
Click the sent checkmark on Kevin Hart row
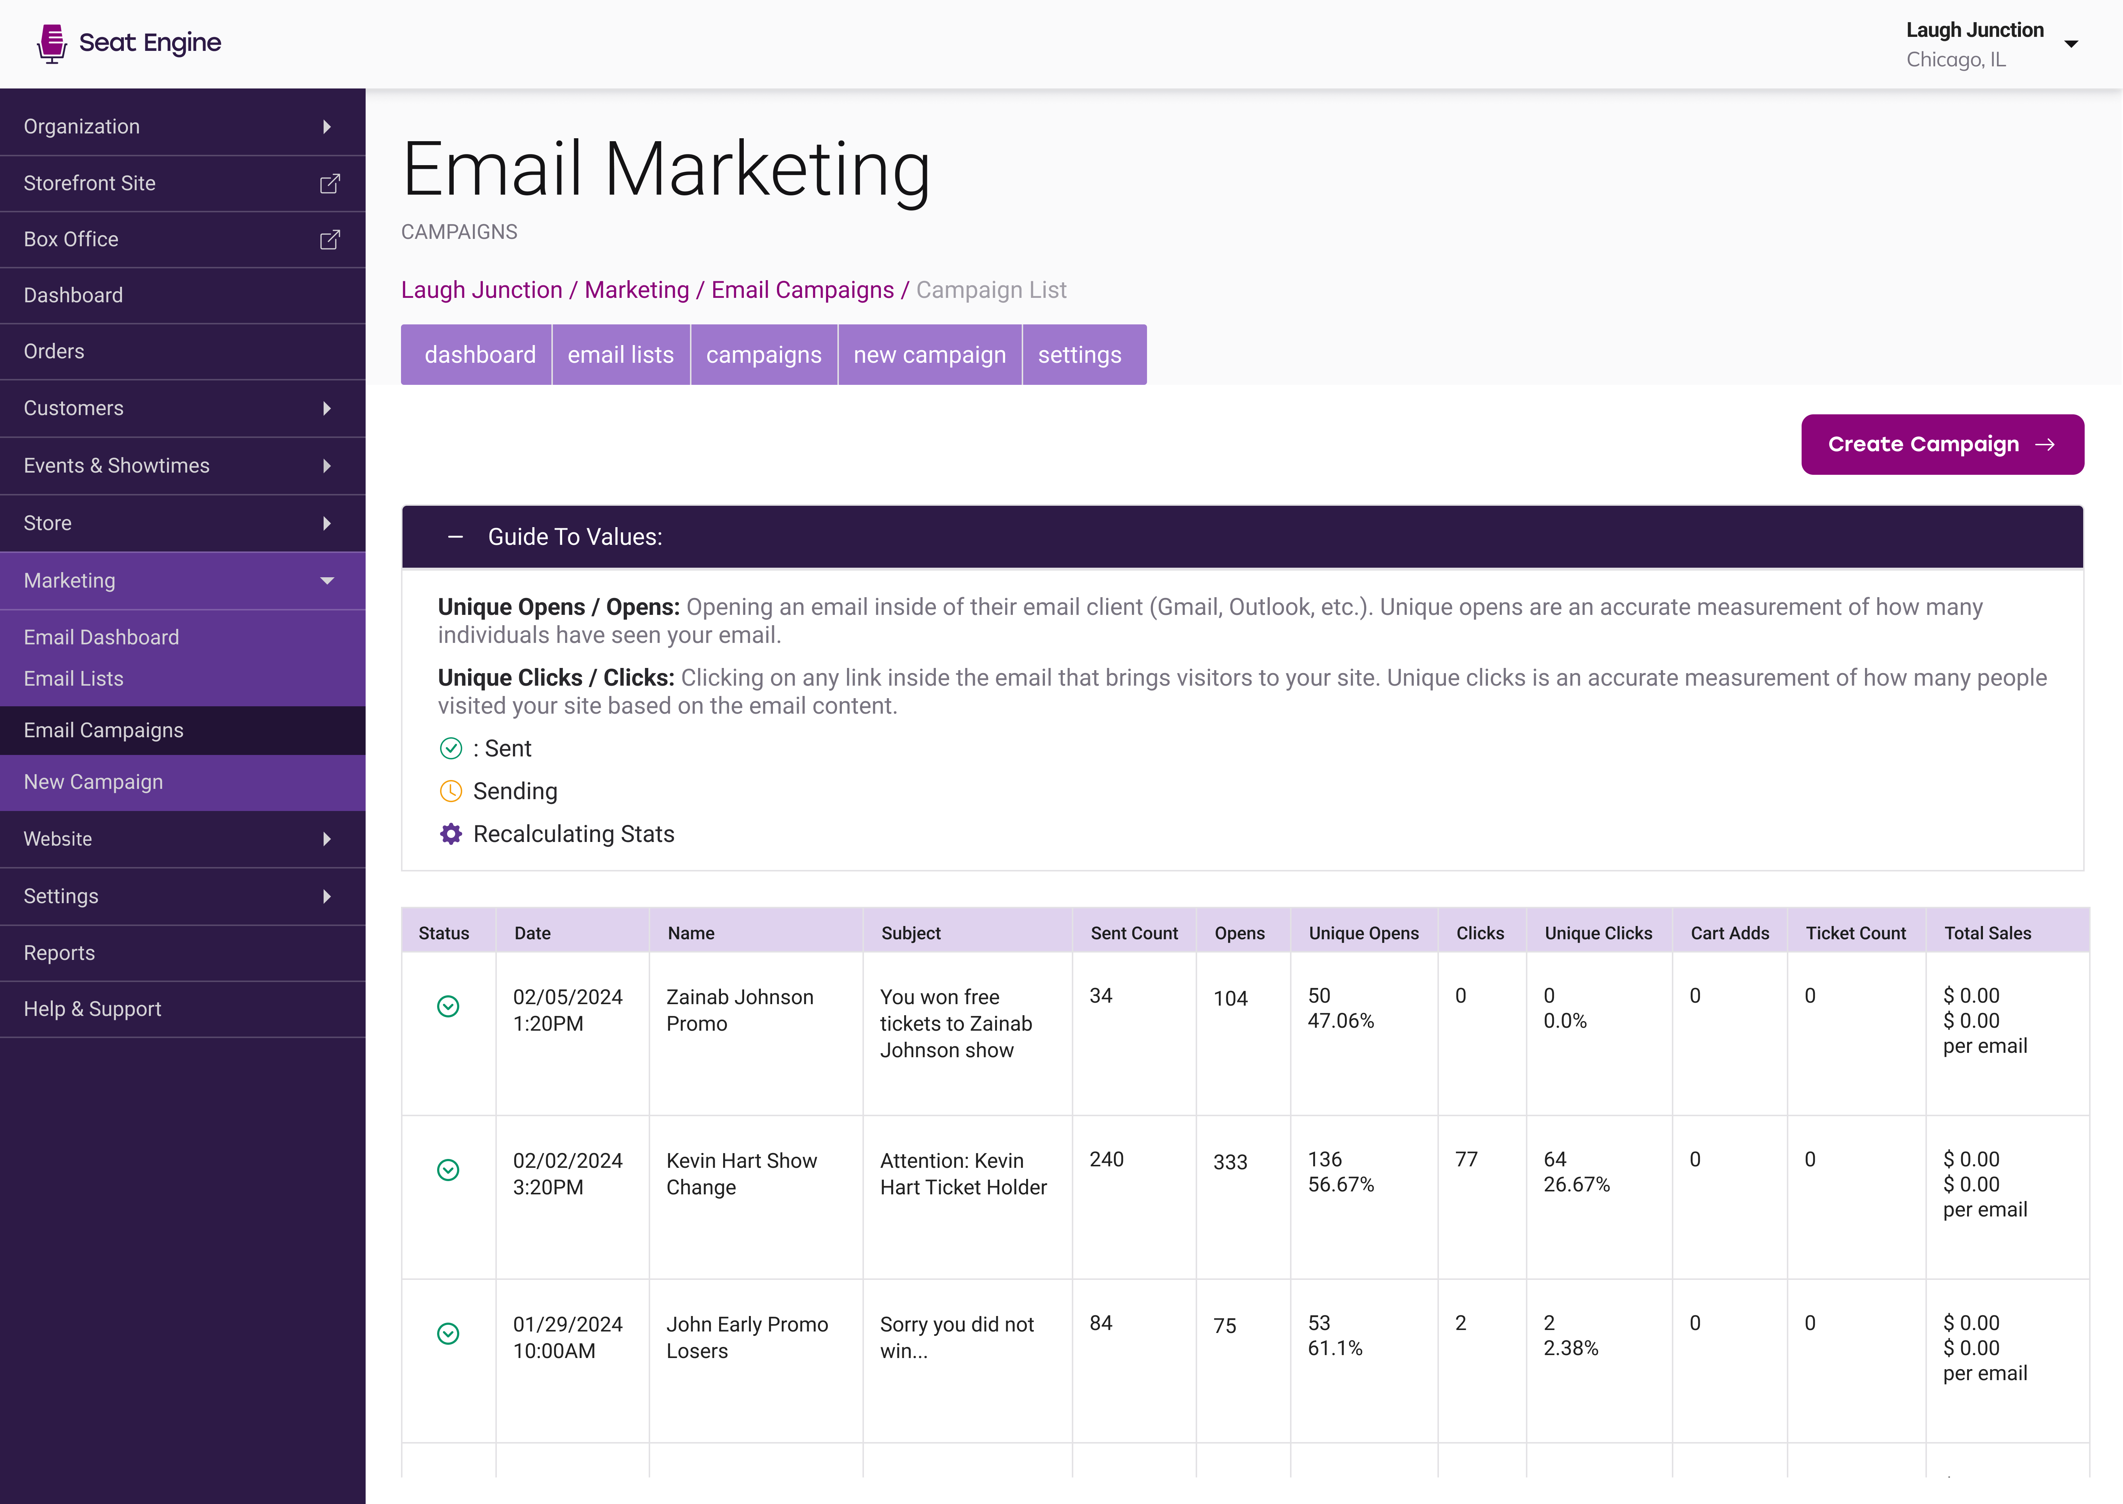tap(448, 1170)
